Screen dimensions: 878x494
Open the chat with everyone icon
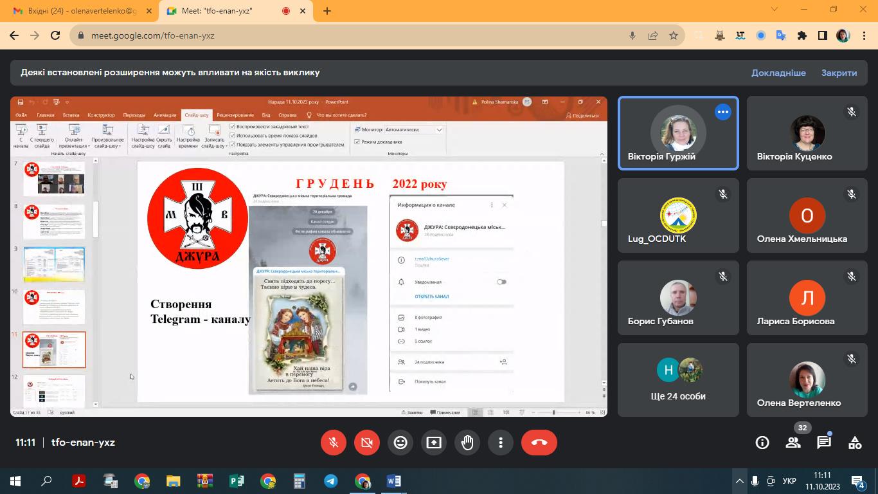(824, 443)
